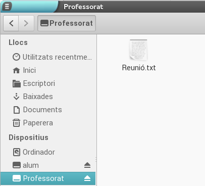Select the Reunió.txt file
Screen dimensions: 205x186
(x=139, y=55)
